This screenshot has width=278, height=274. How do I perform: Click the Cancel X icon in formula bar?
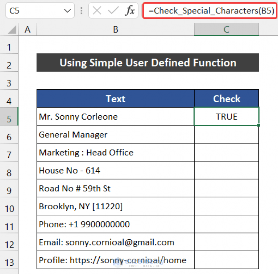pyautogui.click(x=97, y=10)
